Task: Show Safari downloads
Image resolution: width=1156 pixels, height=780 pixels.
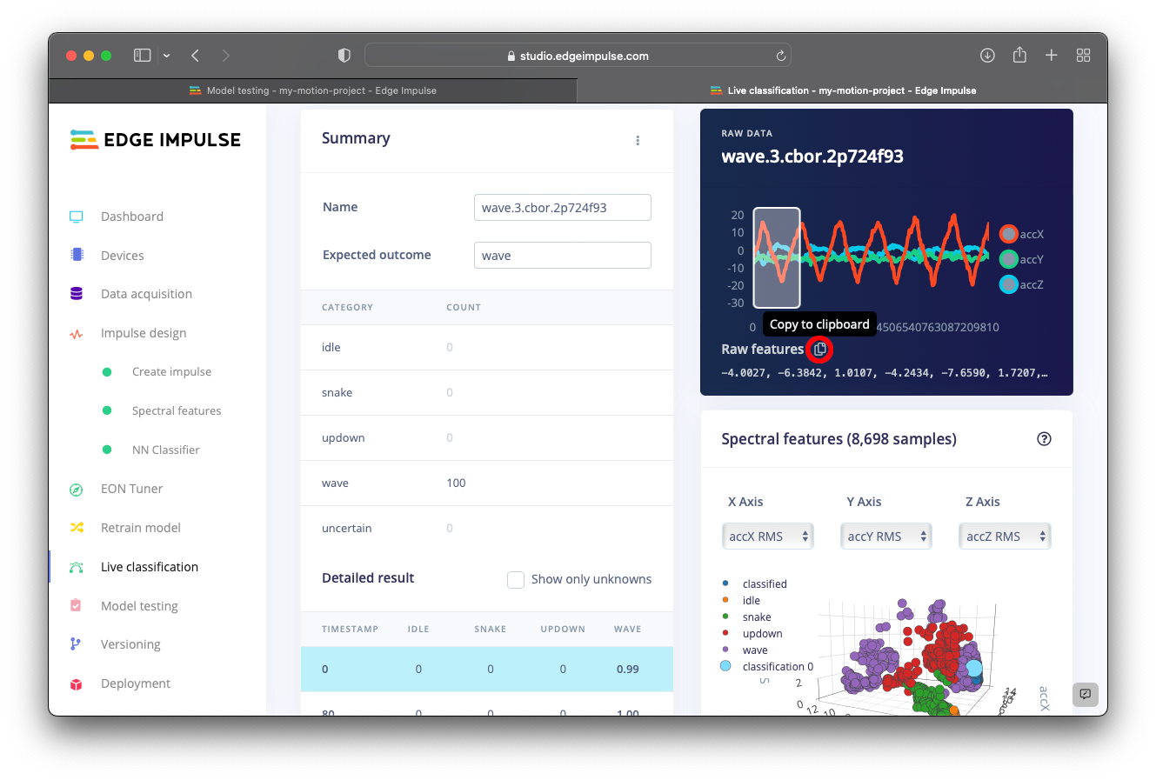Action: 987,56
